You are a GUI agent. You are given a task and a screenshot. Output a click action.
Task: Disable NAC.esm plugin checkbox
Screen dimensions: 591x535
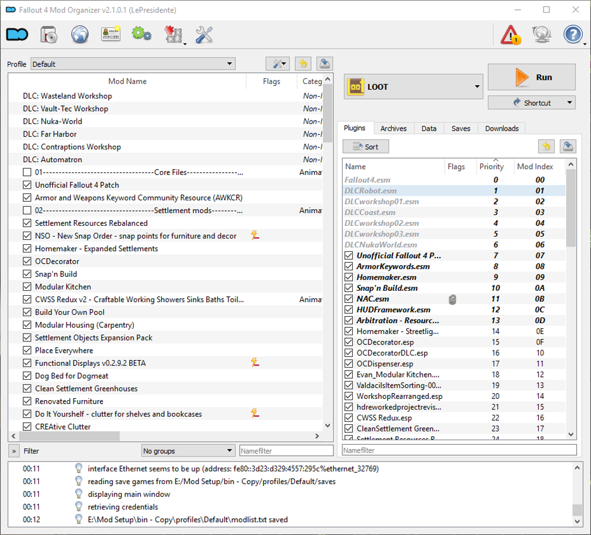point(349,299)
